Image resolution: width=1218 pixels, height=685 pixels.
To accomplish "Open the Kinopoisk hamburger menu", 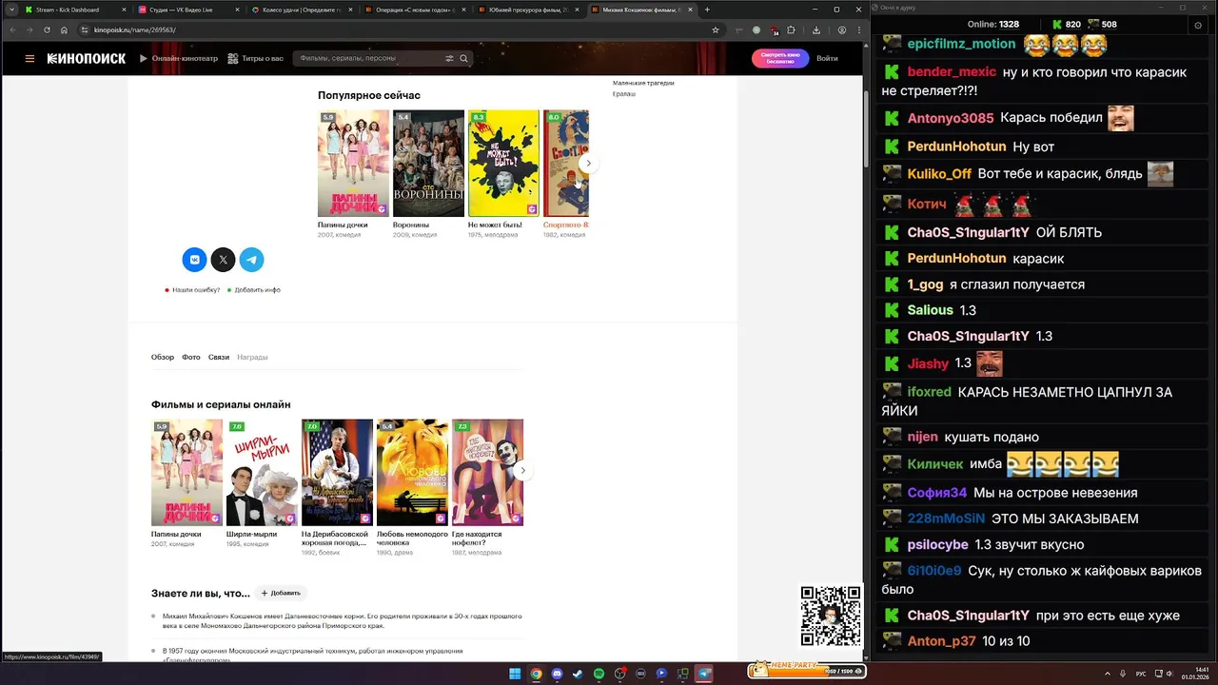I will (29, 58).
